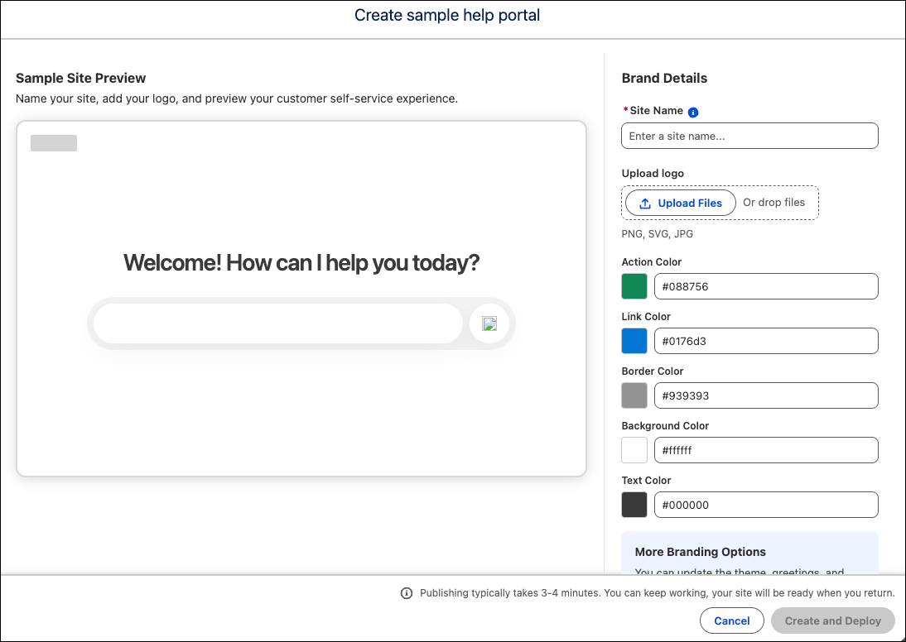This screenshot has width=906, height=642.
Task: Click the gray logo placeholder in preview
Action: (x=54, y=143)
